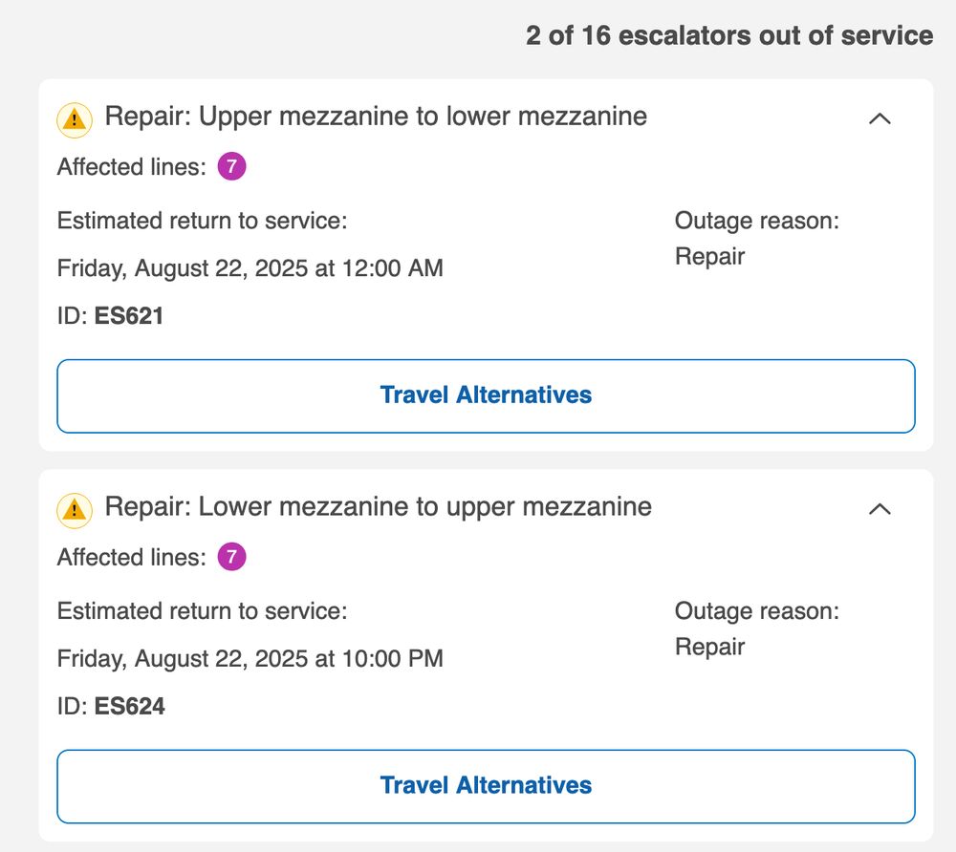
Task: Click the Friday August 22 12:00 AM return date
Action: 250,268
